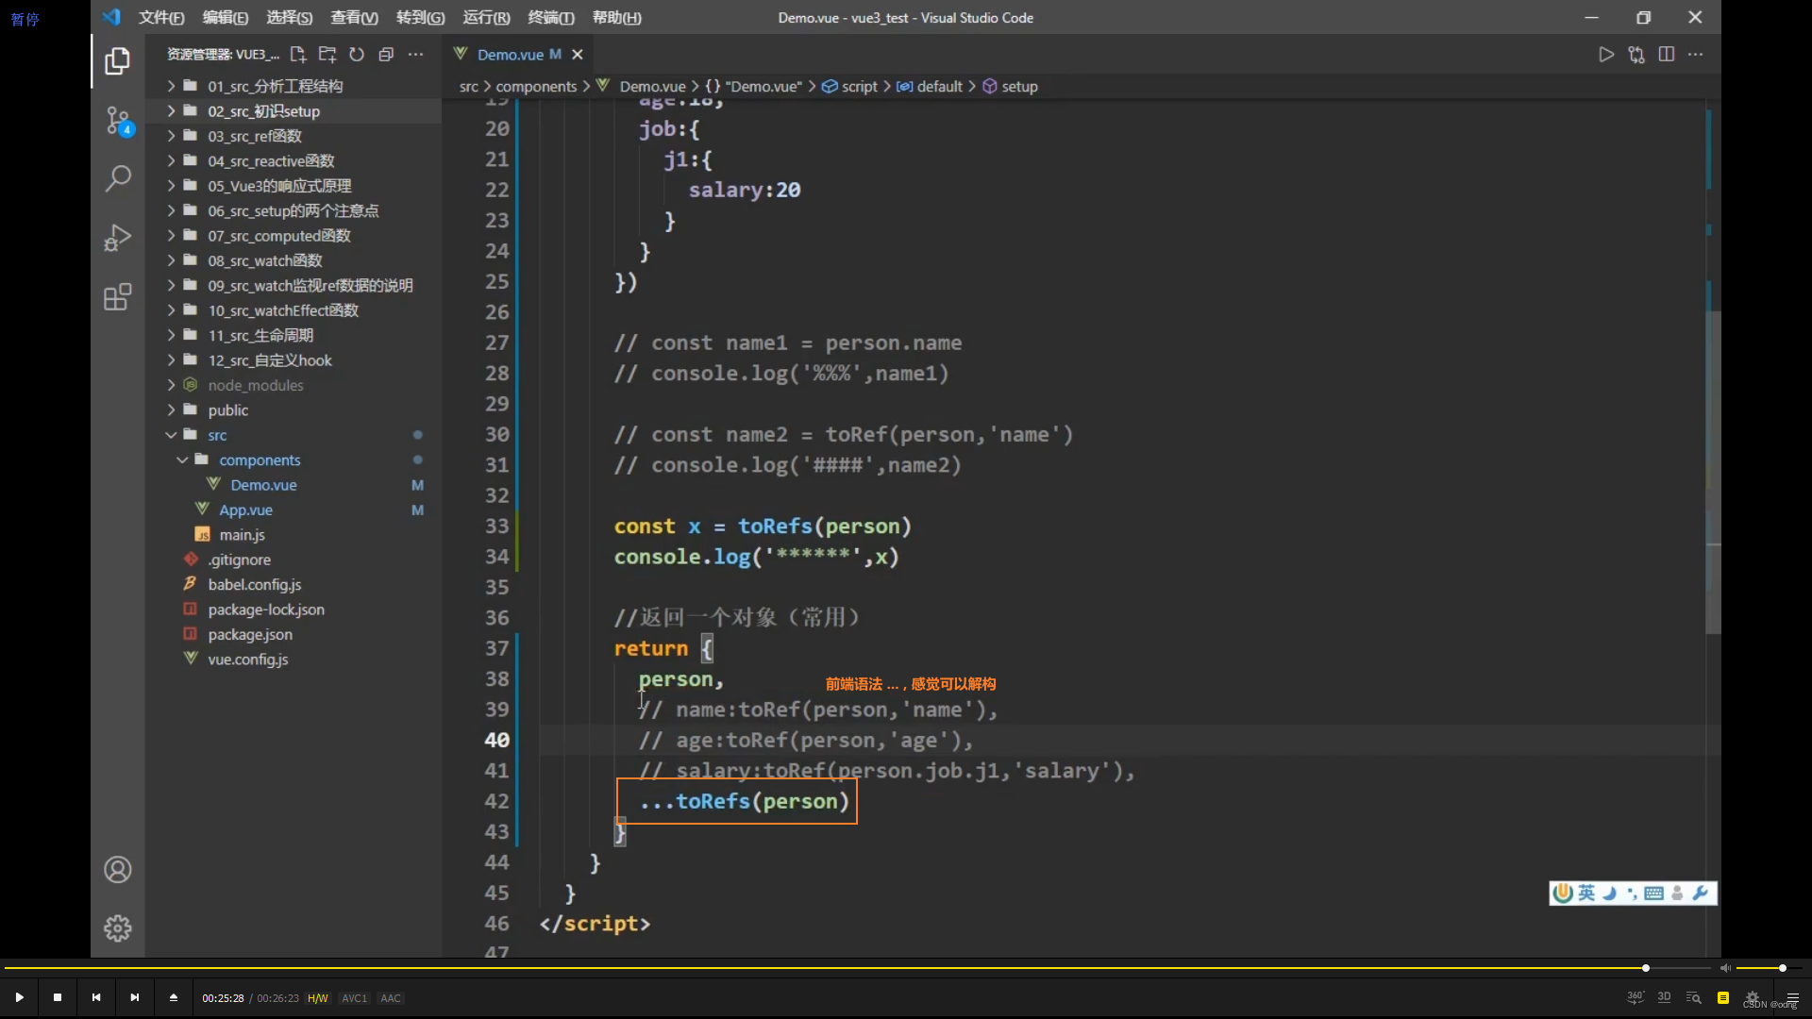Open the 选择(S) menu
This screenshot has width=1812, height=1019.
tap(290, 17)
